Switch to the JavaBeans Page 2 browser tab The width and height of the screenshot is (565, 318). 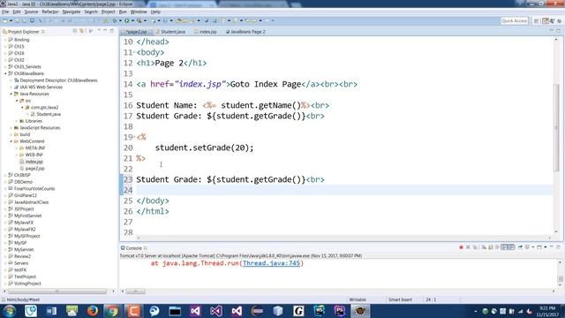coord(245,32)
